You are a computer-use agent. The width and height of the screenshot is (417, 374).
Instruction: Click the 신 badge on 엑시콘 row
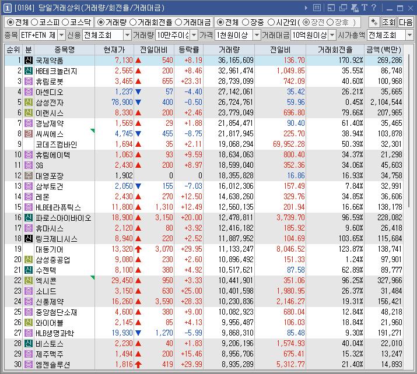click(29, 281)
